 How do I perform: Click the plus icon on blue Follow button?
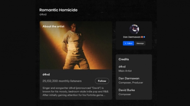[x=125, y=43]
